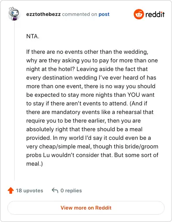Viewport: 172px width, 222px height.
Task: Open the ezztothebezz avatar image
Action: click(14, 14)
